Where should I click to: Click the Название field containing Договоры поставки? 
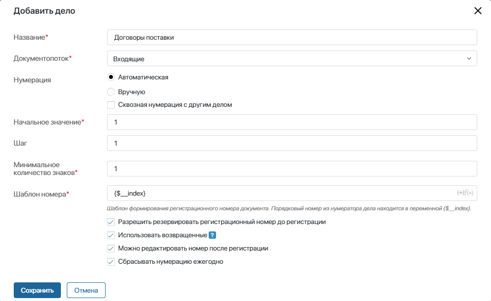(x=292, y=37)
